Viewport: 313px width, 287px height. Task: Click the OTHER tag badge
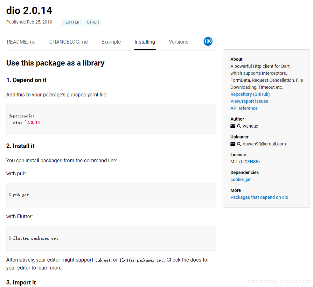(x=93, y=22)
